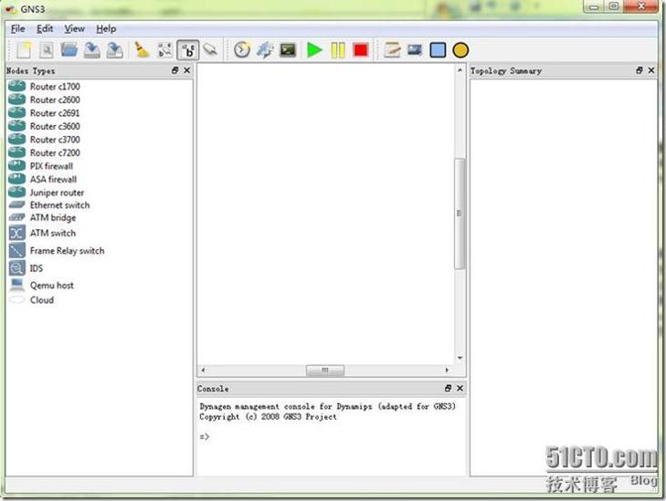Click the GNS3 window title bar icon
The image size is (666, 501).
point(10,9)
